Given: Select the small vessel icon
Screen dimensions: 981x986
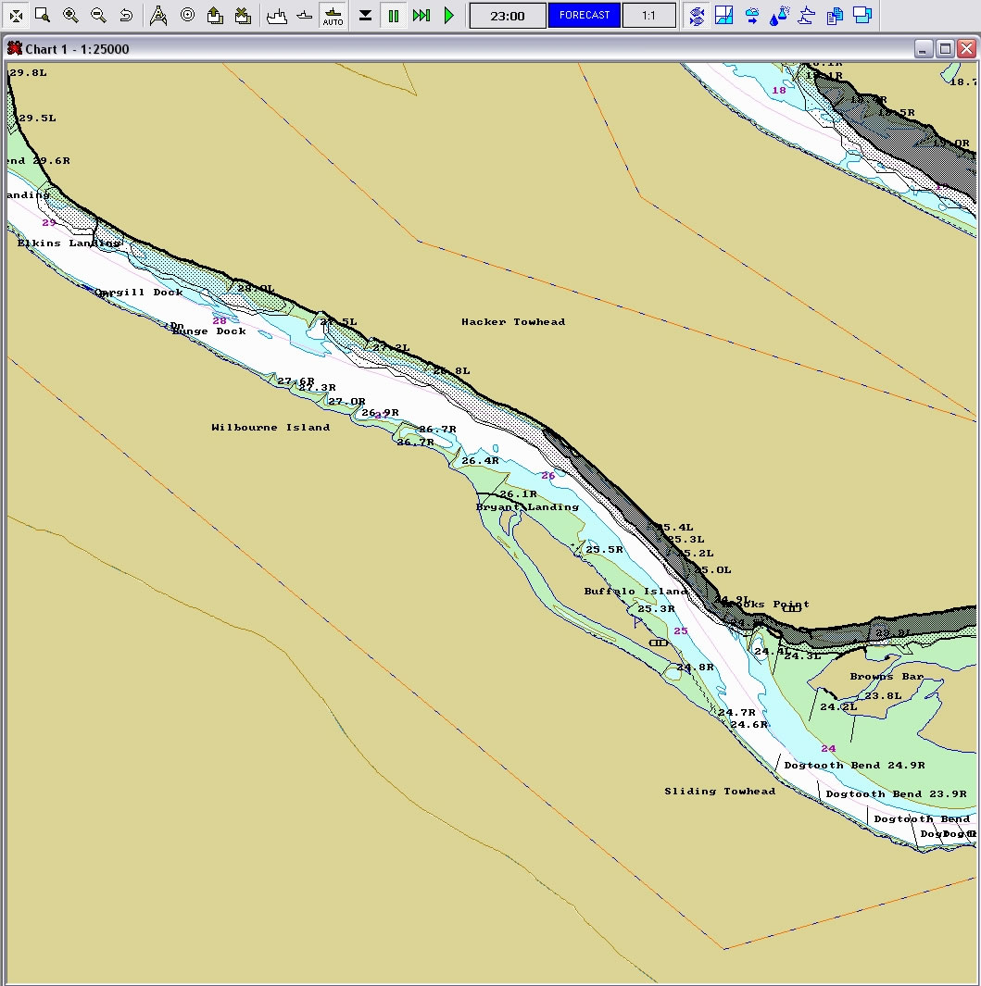Looking at the screenshot, I should 304,15.
